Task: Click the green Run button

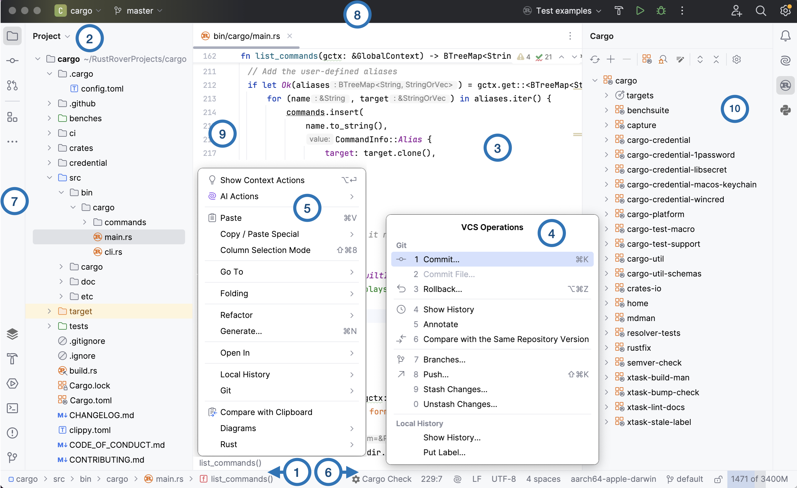Action: [640, 11]
